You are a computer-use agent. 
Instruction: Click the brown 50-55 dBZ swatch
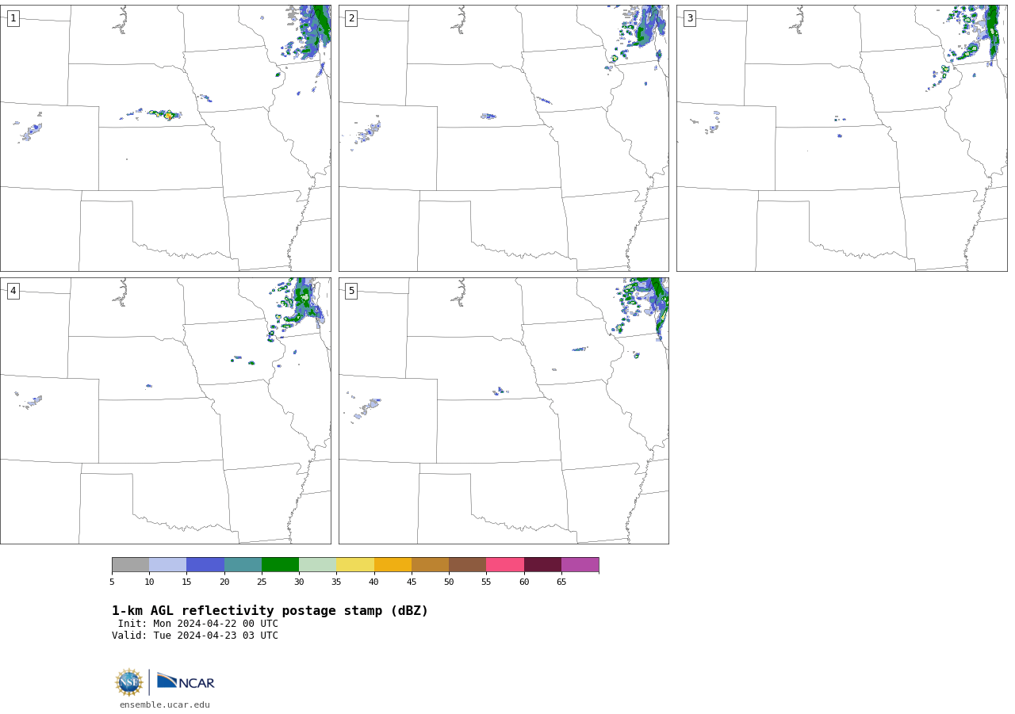point(467,565)
